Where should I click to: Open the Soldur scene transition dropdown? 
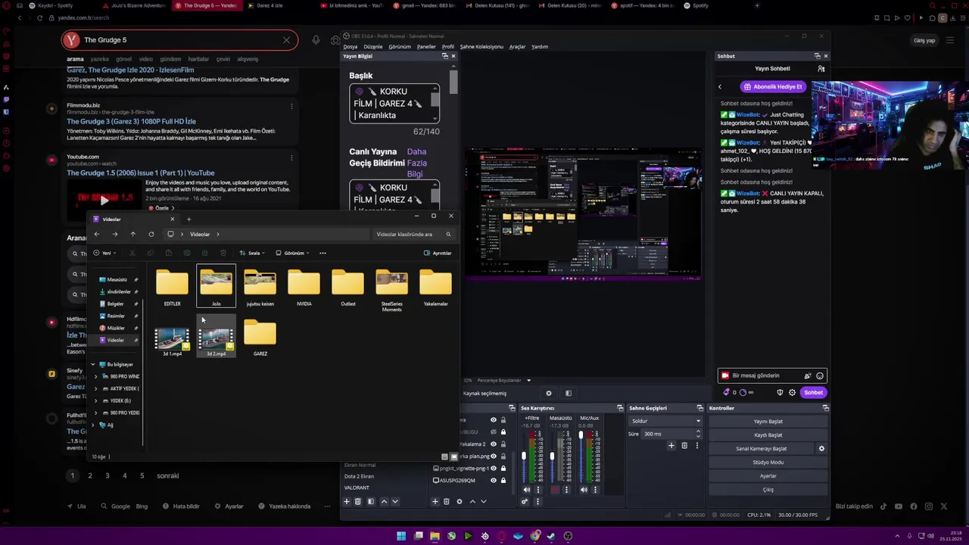pos(665,421)
